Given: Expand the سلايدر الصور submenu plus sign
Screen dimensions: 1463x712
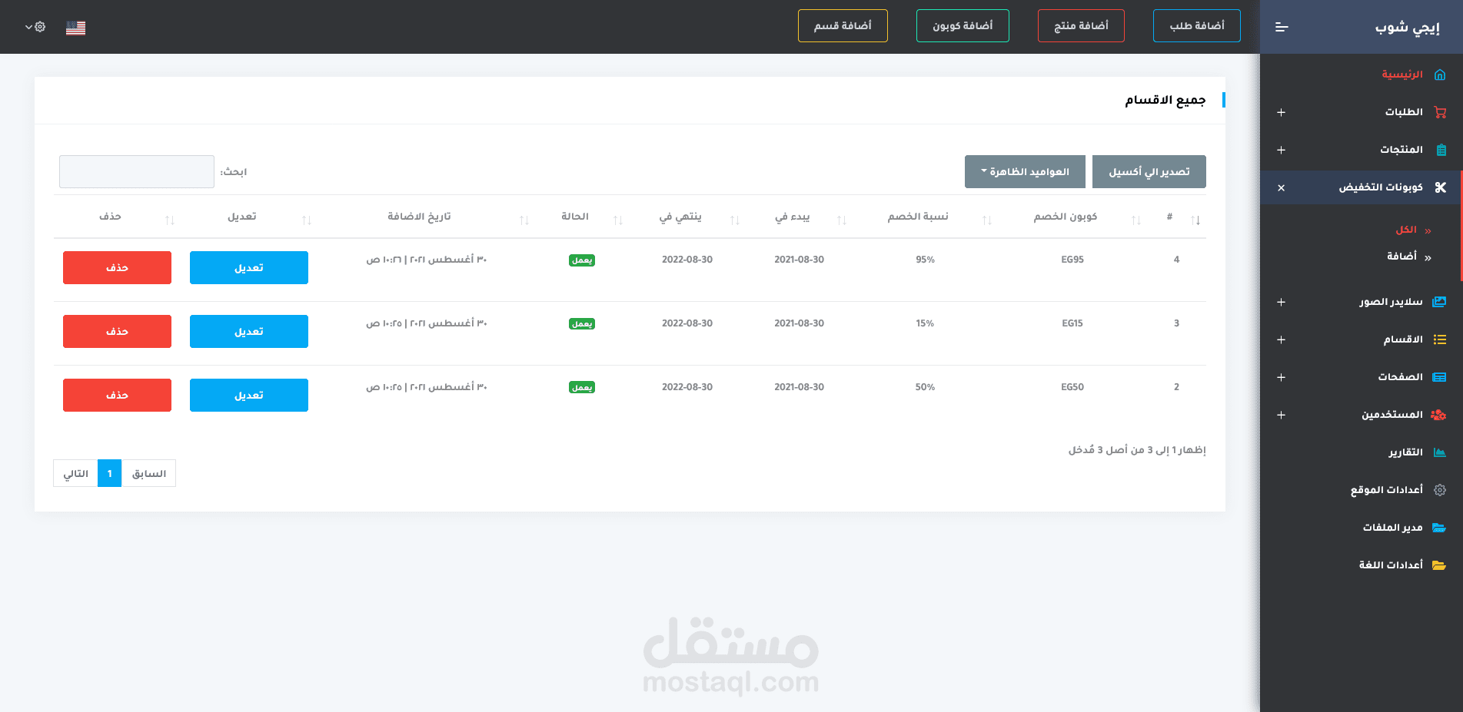Looking at the screenshot, I should (1281, 302).
